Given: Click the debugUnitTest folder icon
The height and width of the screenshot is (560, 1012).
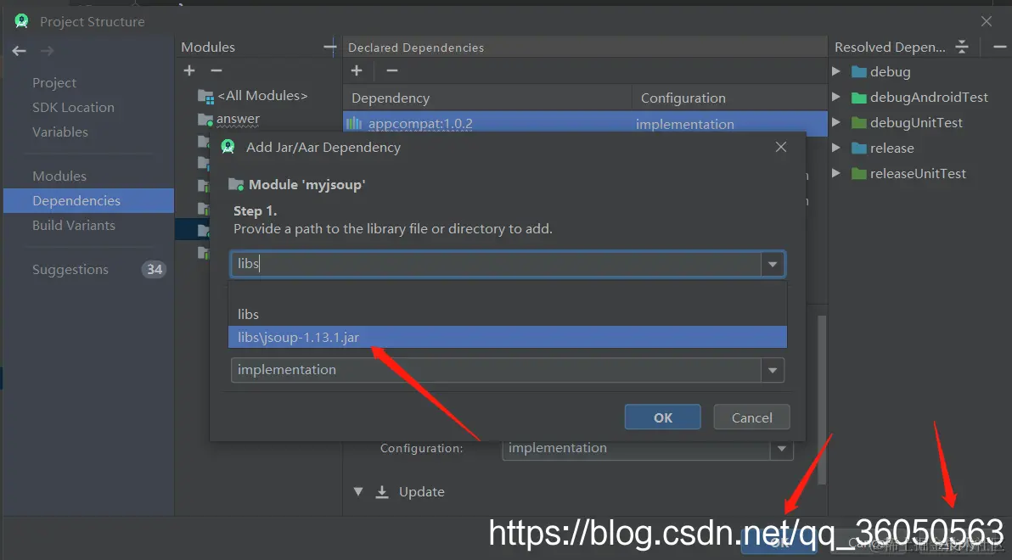Looking at the screenshot, I should [858, 122].
